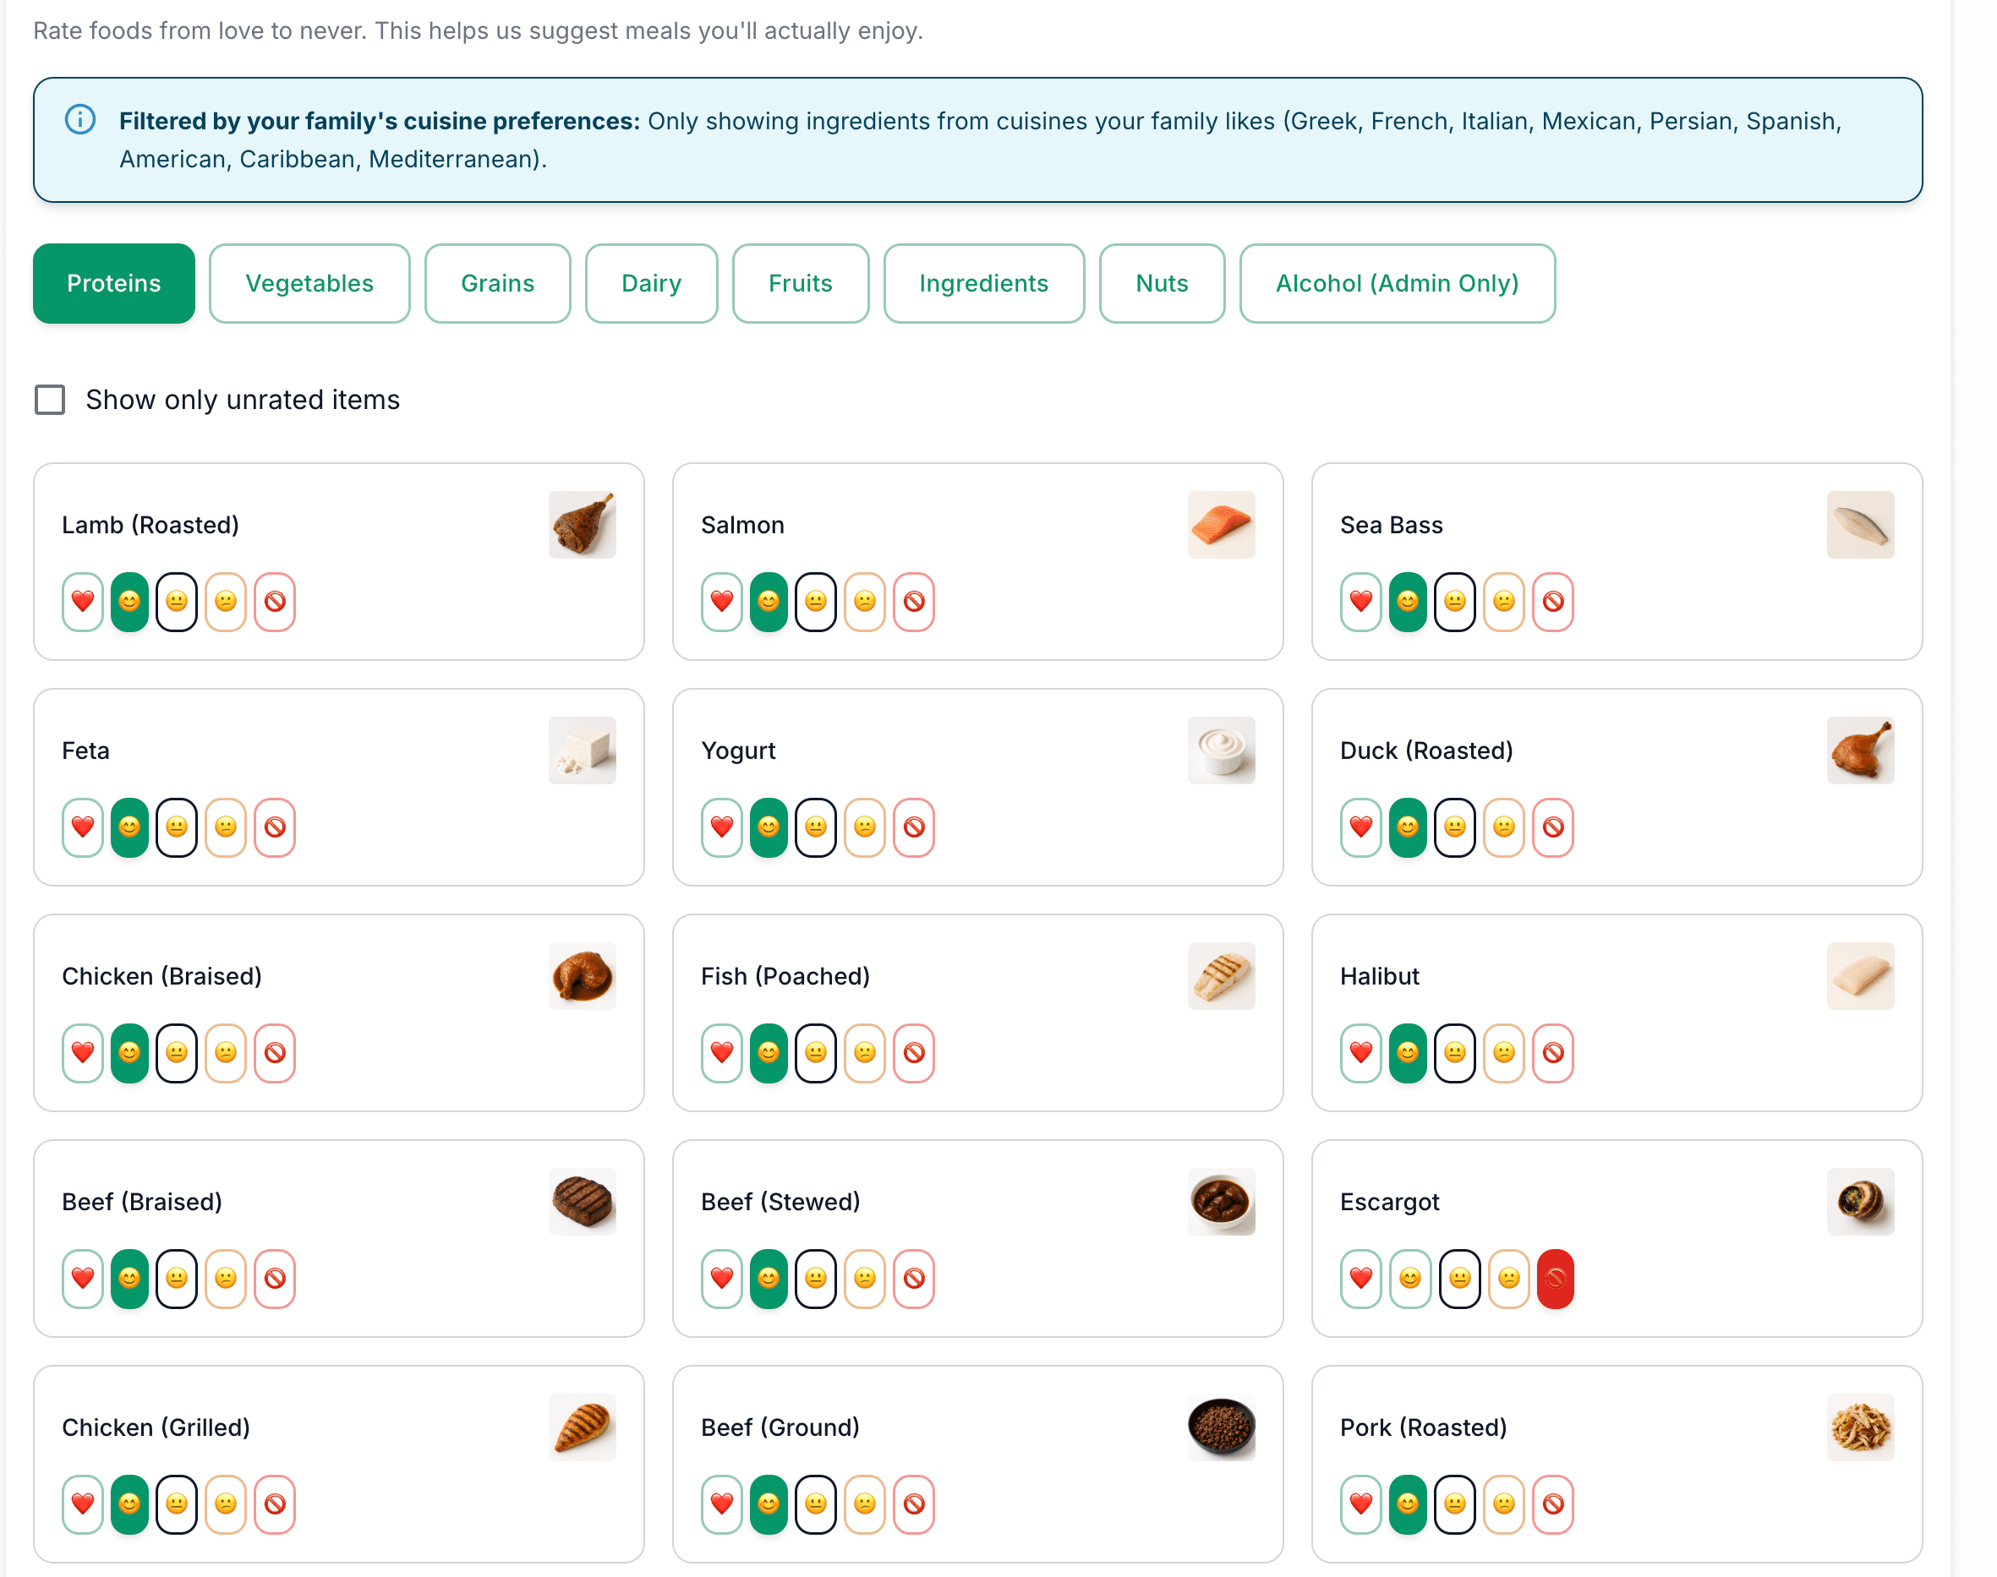Click the Salmon food thumbnail image

1221,525
